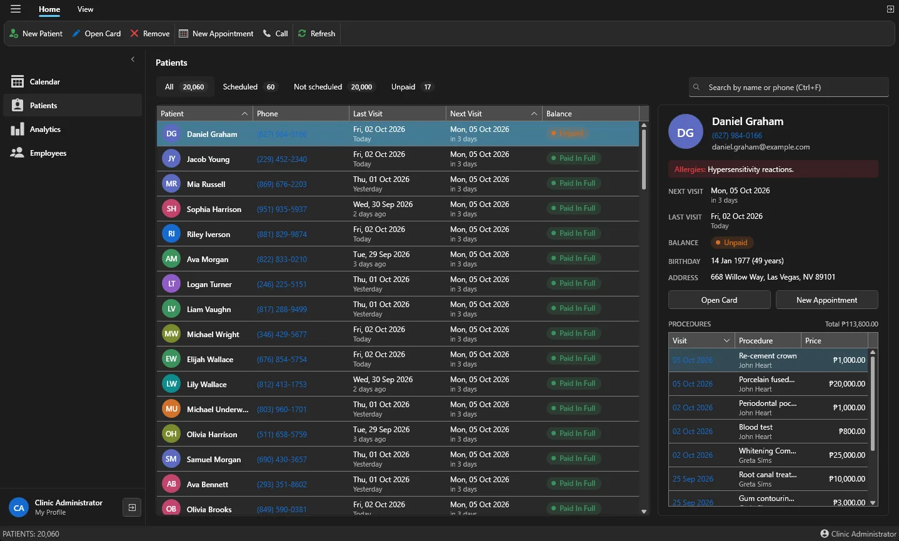Click the Call phone toolbar button
This screenshot has height=541, width=899.
[x=276, y=34]
